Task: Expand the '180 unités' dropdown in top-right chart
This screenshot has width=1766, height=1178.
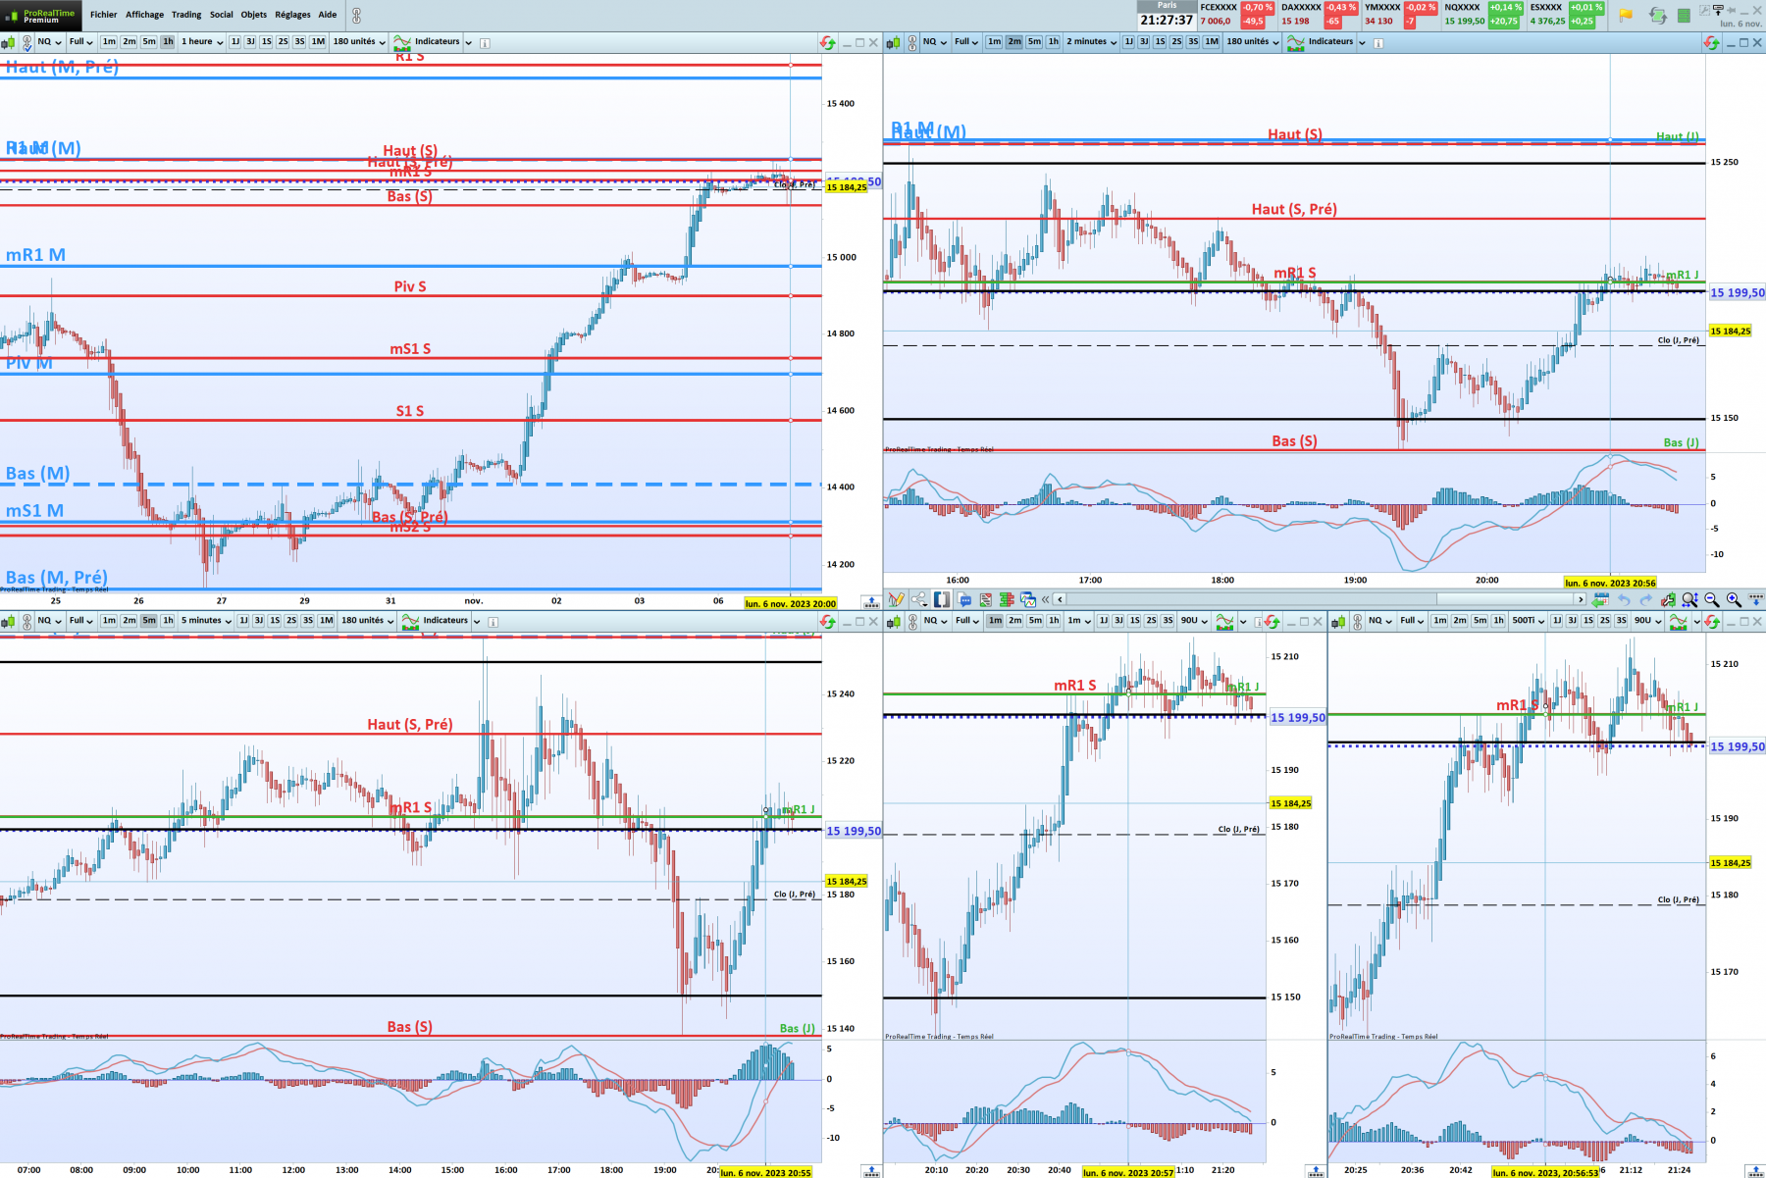Action: [x=1253, y=42]
